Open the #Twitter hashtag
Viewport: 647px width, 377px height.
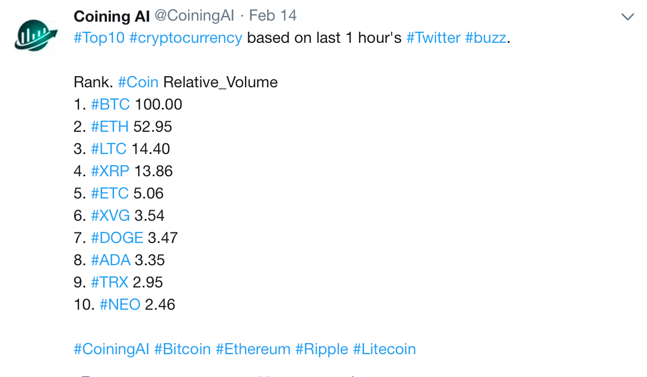(x=433, y=38)
